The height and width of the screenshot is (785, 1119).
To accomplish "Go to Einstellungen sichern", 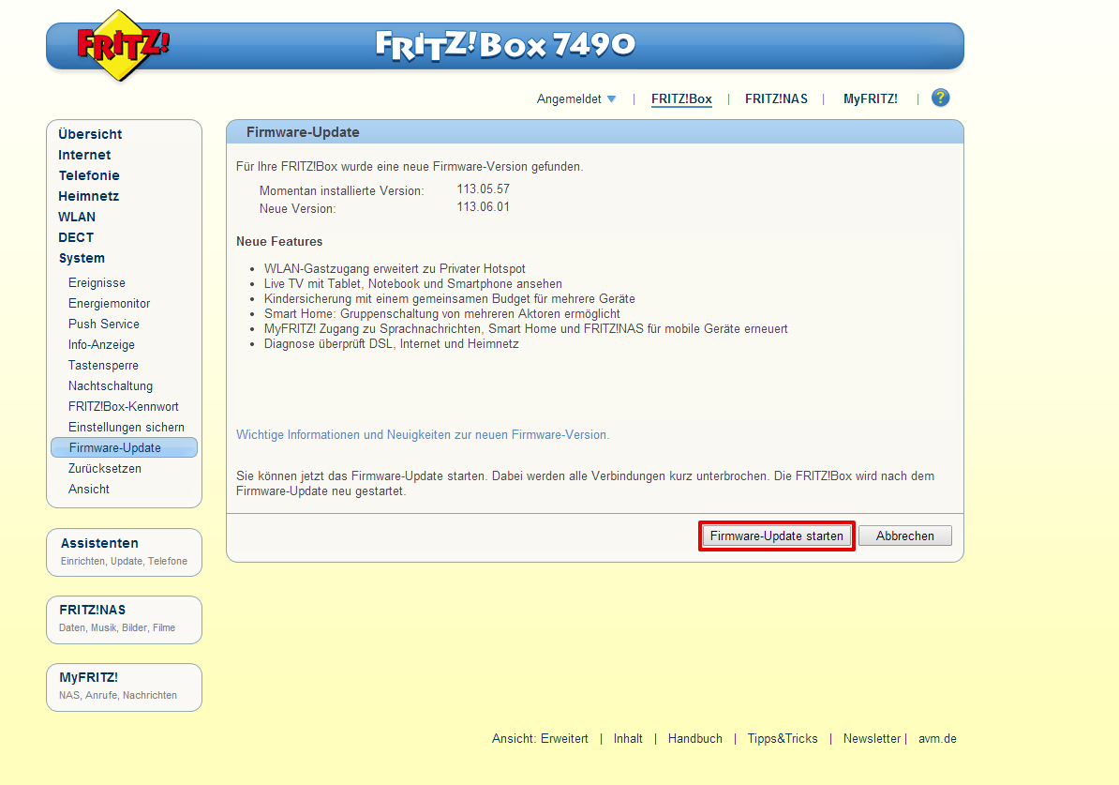I will coord(126,427).
